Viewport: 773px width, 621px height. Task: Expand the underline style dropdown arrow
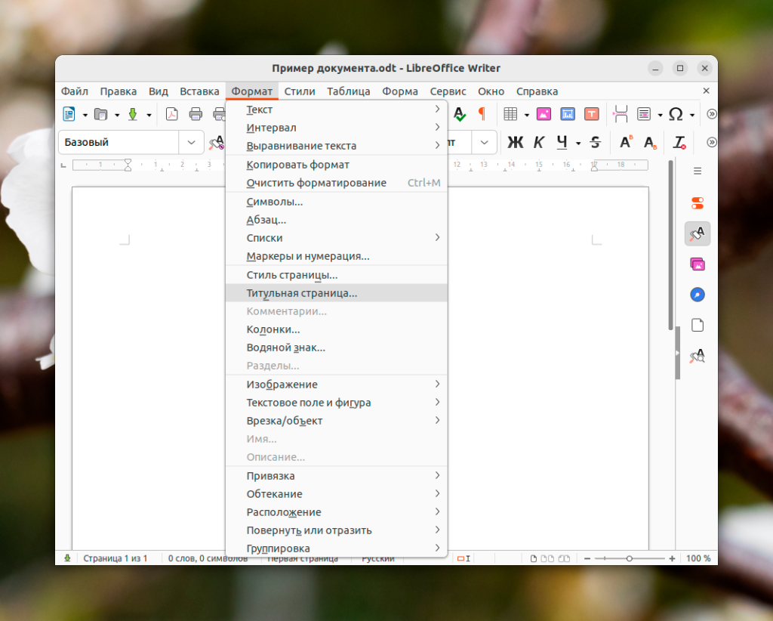[578, 144]
